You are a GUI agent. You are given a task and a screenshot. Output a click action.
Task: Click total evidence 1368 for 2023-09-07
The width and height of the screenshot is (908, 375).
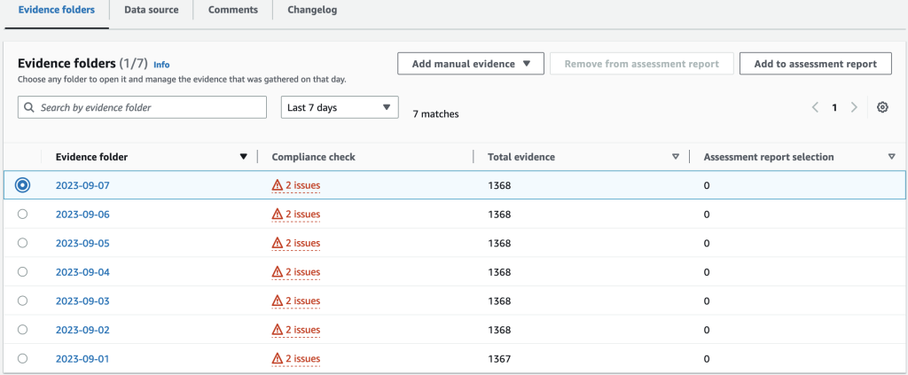pos(500,186)
